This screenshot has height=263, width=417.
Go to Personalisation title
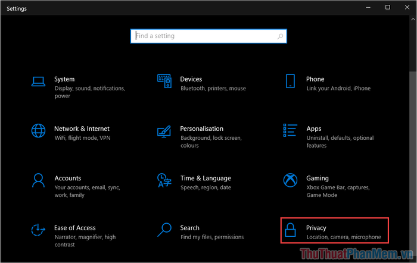click(201, 129)
